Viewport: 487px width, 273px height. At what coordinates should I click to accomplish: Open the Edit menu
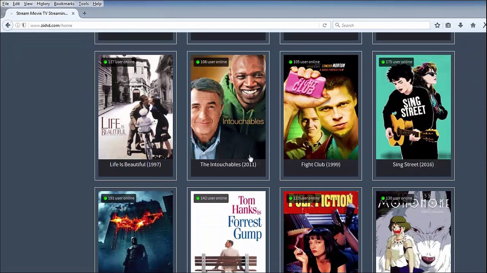point(16,4)
